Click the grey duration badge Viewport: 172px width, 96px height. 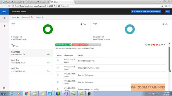click(x=95, y=45)
